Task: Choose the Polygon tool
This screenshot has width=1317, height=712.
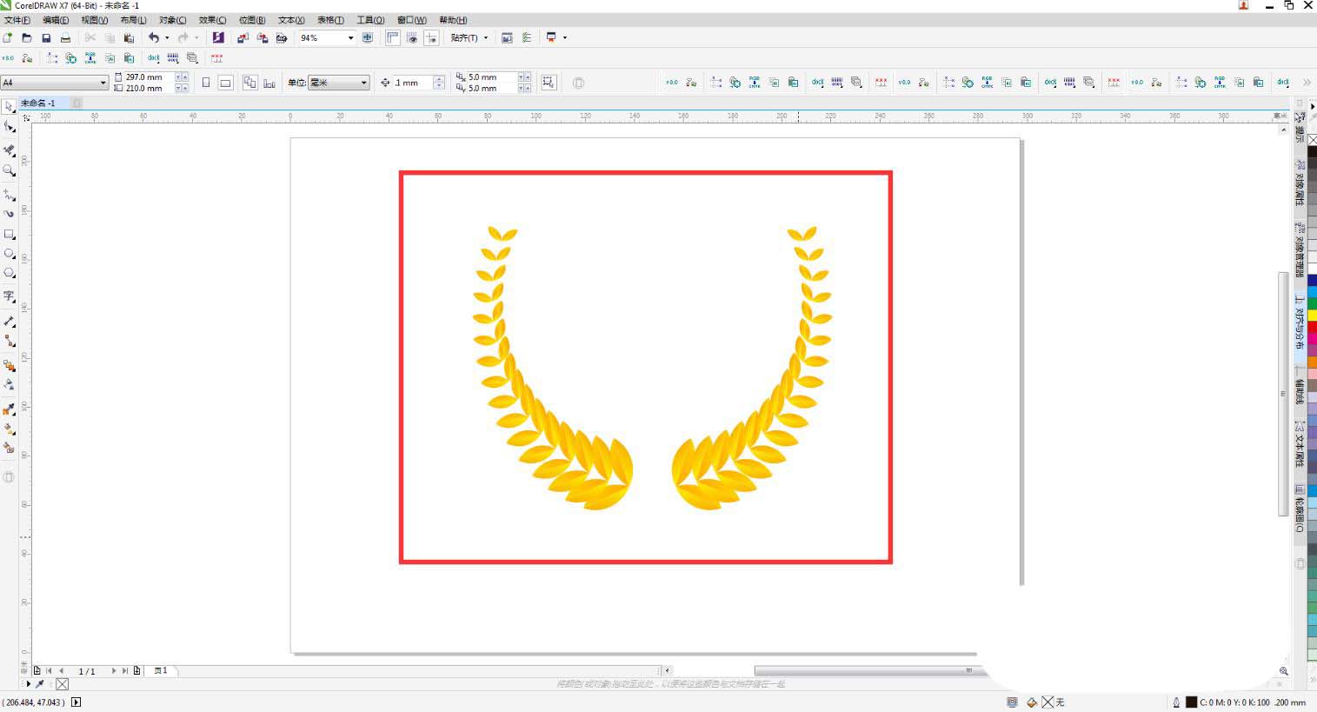Action: pyautogui.click(x=10, y=273)
